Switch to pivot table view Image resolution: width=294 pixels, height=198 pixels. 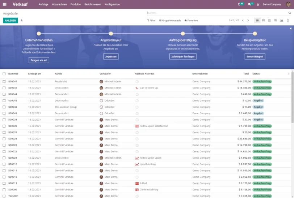(275, 20)
